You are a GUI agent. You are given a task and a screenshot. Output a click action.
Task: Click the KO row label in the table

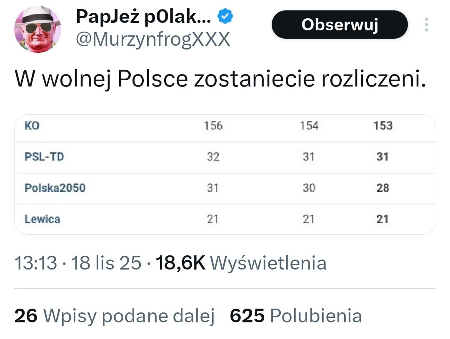click(x=32, y=126)
